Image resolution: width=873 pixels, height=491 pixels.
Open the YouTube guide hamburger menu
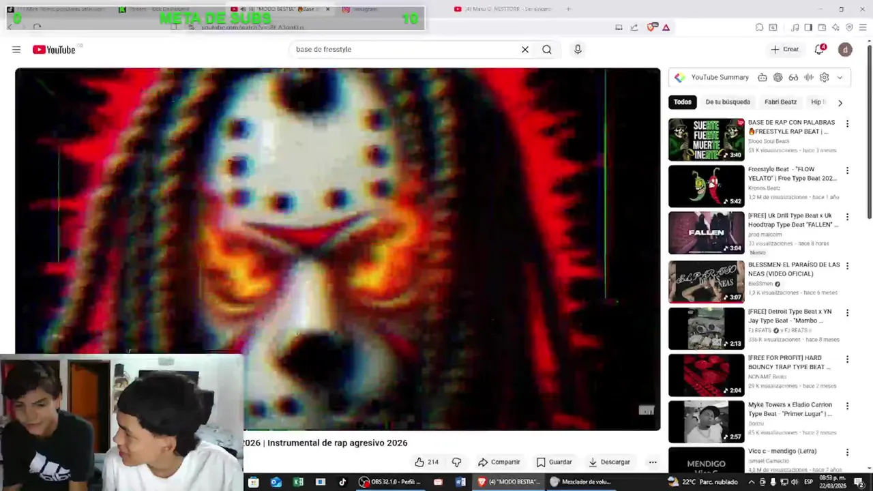16,49
